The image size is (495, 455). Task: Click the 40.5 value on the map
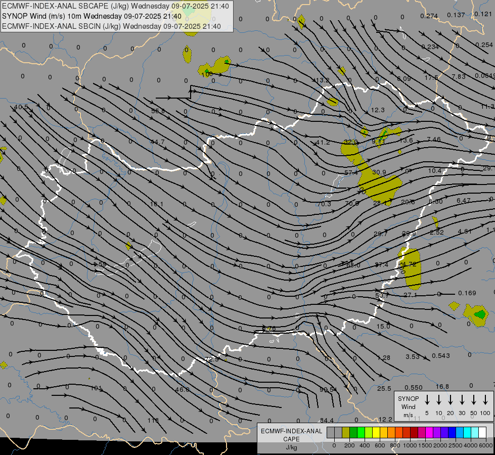[21, 107]
